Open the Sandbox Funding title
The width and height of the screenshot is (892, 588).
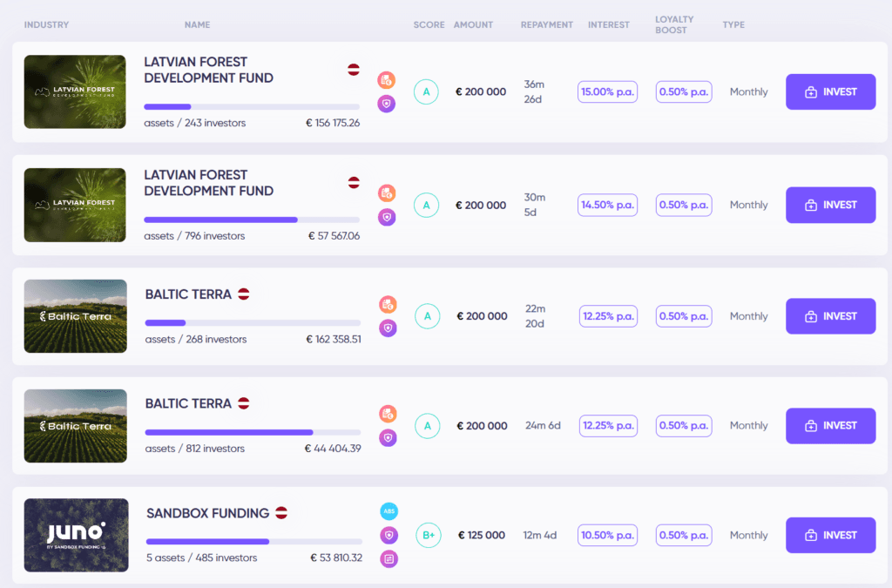click(207, 513)
